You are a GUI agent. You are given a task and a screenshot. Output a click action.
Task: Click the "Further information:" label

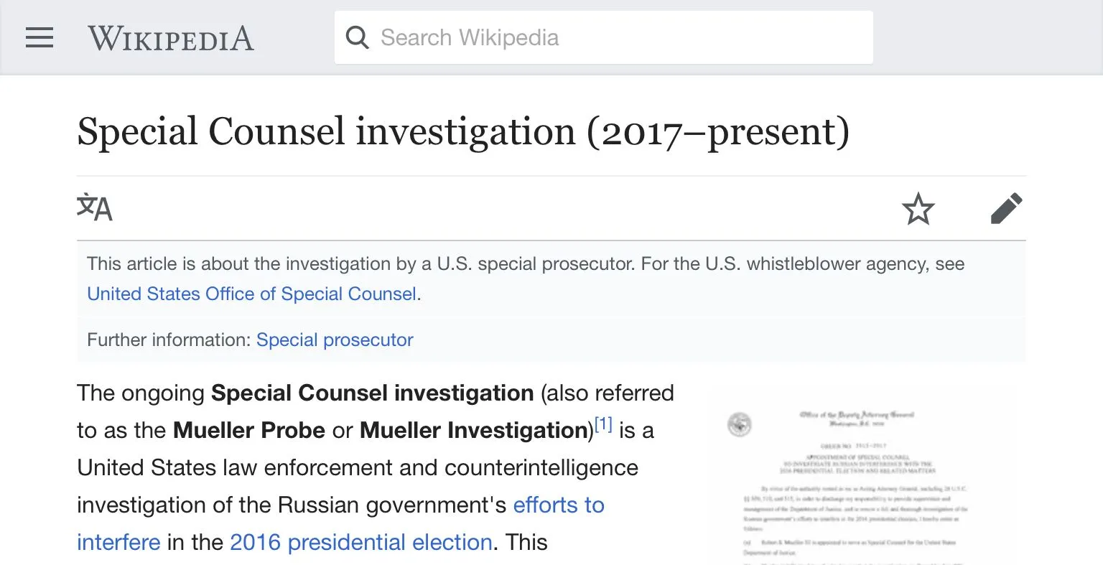[169, 340]
